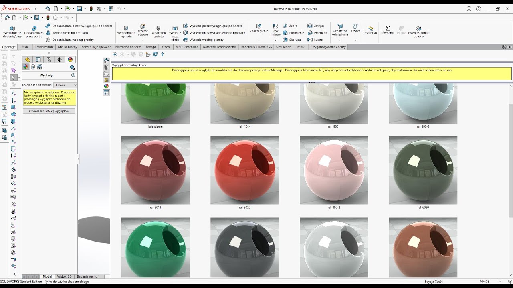Switch to the Powierzchnie tab

pos(44,47)
